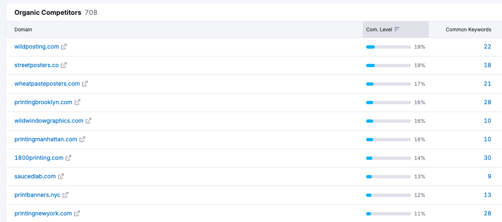Click external link icon next to saucedlab.com

point(61,177)
